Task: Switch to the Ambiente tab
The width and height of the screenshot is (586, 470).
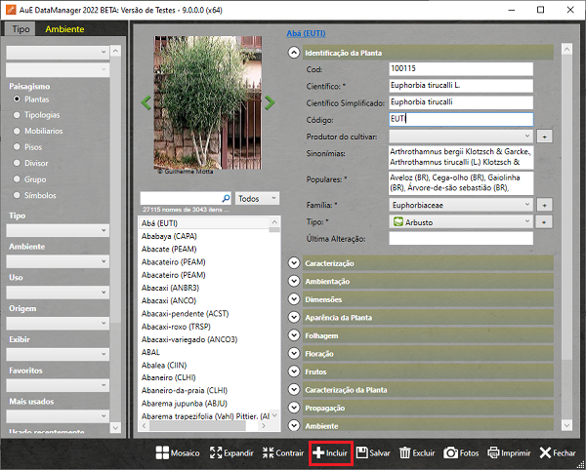Action: (64, 28)
